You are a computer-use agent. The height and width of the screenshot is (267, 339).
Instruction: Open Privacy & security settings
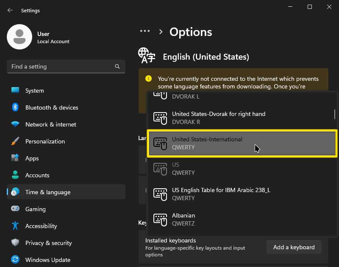(x=48, y=243)
